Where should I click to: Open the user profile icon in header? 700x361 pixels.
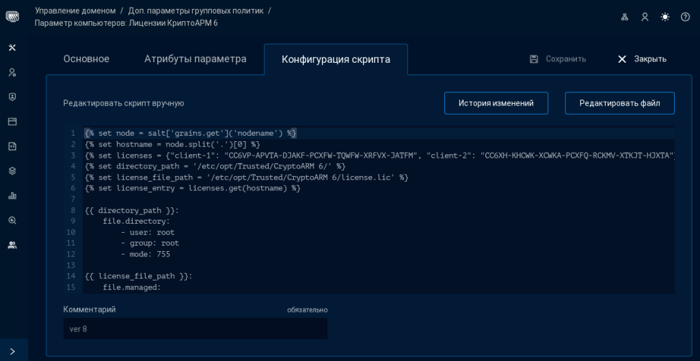pyautogui.click(x=645, y=17)
